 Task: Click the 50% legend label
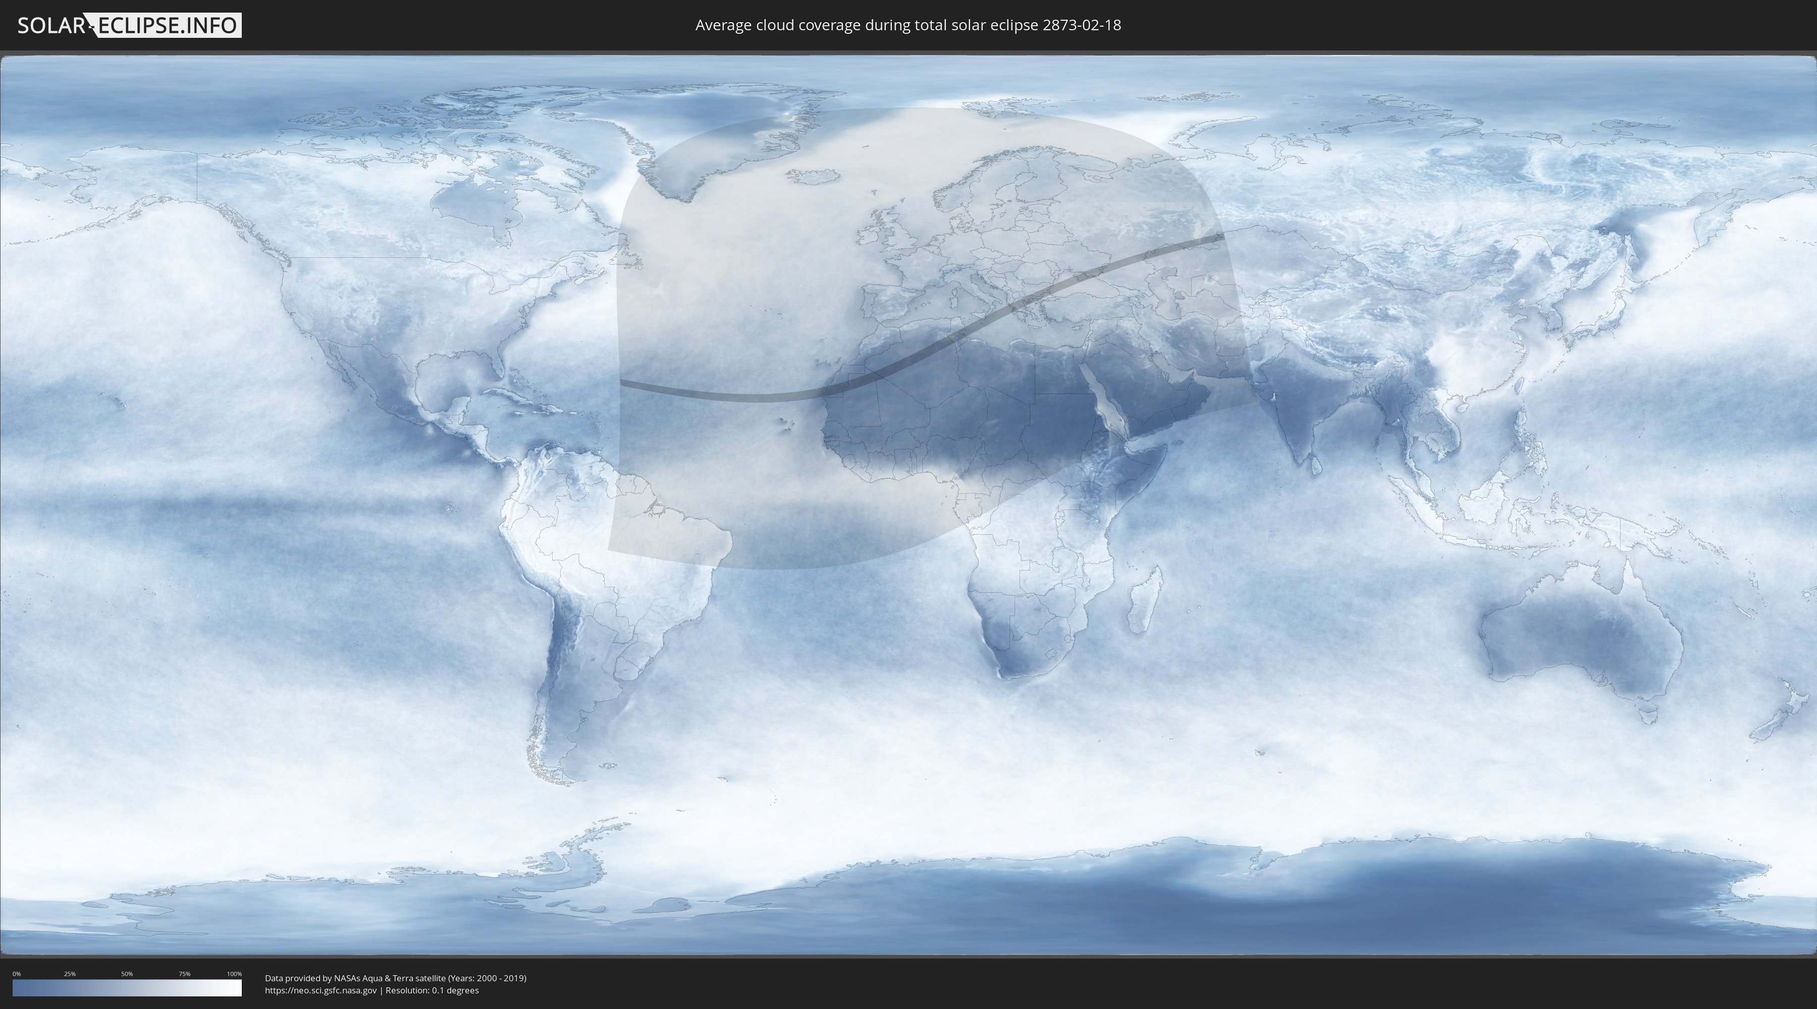[x=127, y=974]
